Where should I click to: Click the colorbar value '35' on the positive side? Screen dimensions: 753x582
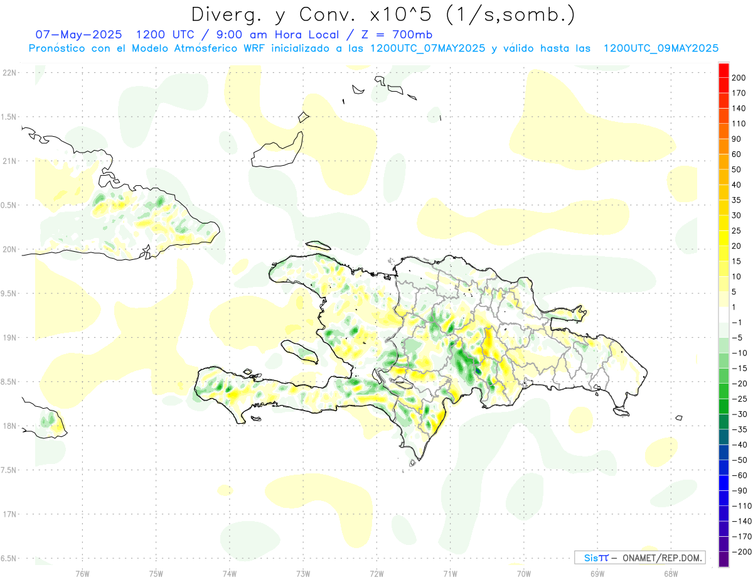(x=737, y=200)
